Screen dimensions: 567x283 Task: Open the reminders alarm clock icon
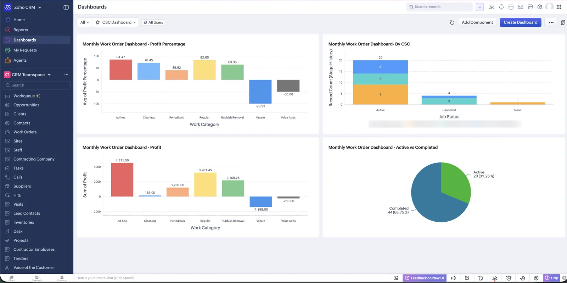[x=509, y=278]
